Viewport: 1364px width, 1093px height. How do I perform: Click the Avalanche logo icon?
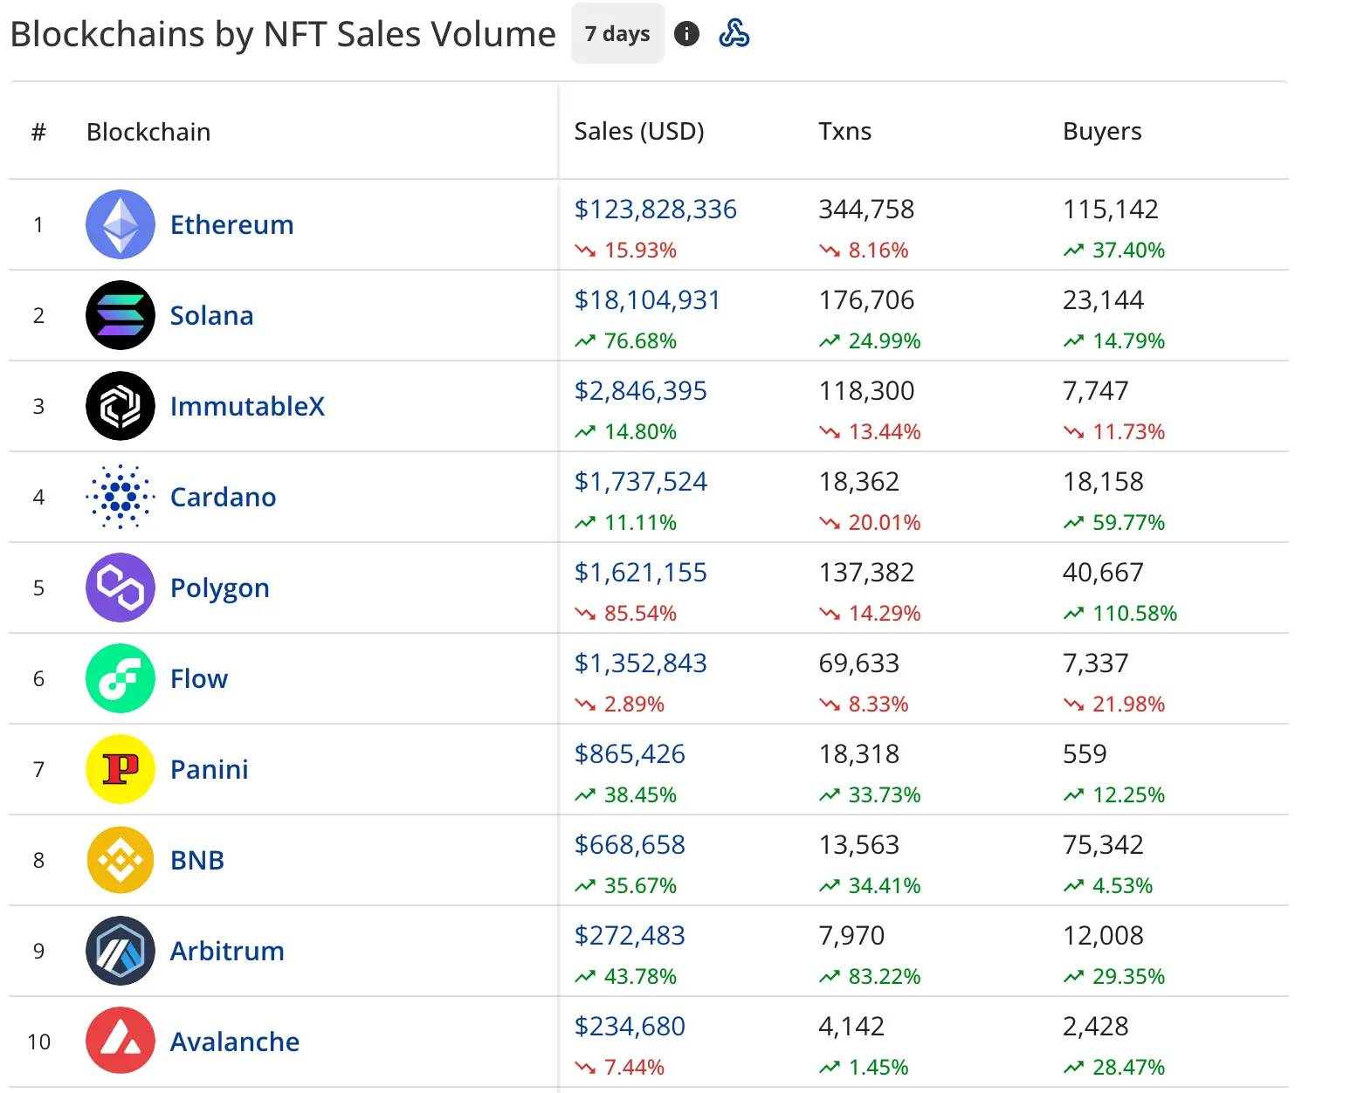pos(121,1041)
